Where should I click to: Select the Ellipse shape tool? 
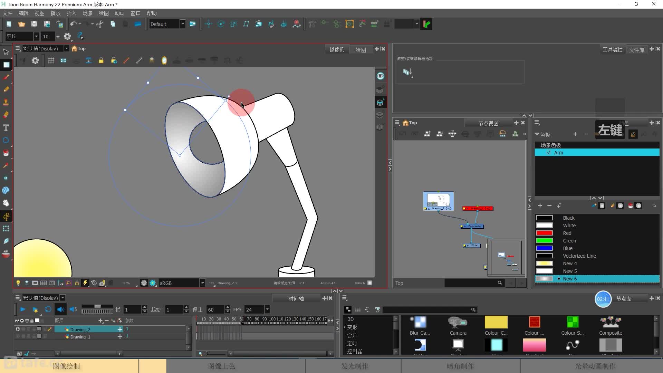(6, 140)
